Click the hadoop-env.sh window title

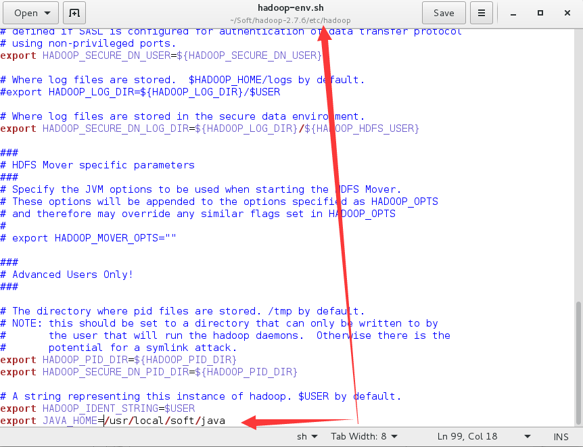click(x=291, y=8)
